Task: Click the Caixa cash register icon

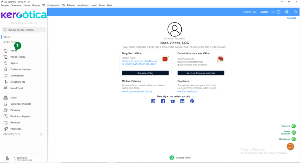Action: tap(6, 98)
